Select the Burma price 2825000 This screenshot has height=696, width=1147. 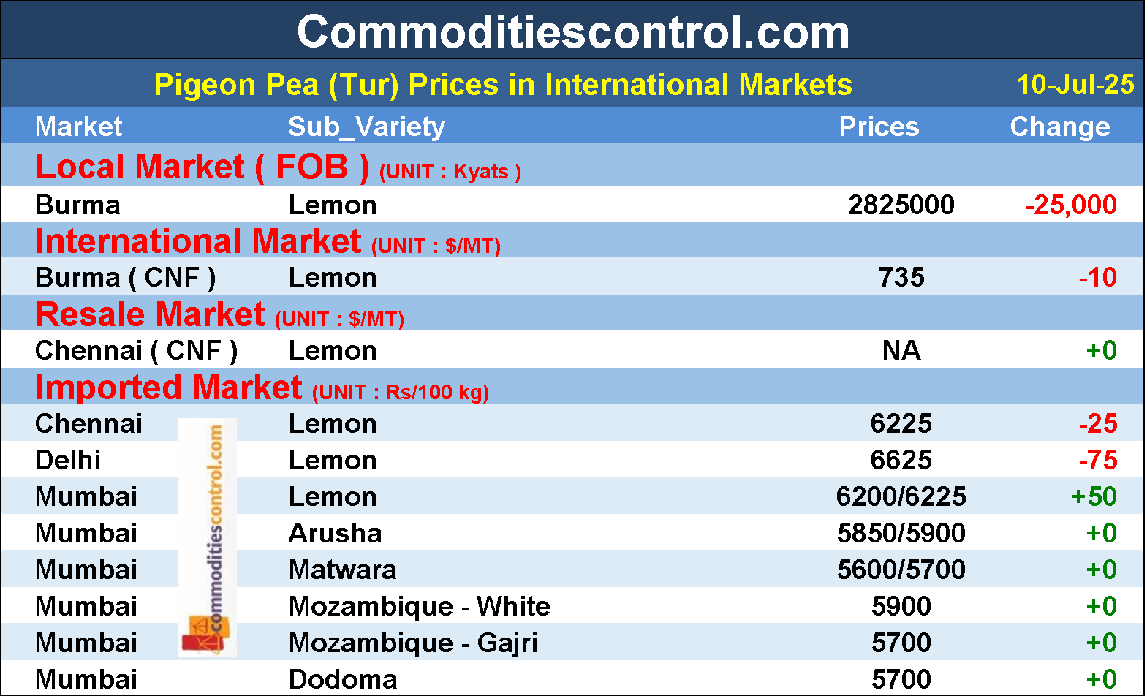point(901,205)
